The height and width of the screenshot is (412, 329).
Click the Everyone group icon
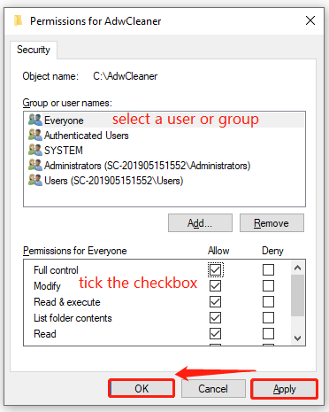(x=35, y=120)
